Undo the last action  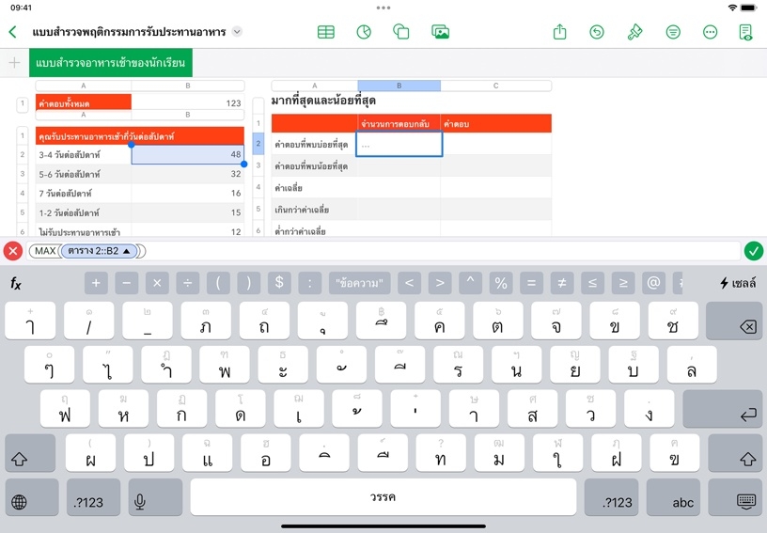597,32
